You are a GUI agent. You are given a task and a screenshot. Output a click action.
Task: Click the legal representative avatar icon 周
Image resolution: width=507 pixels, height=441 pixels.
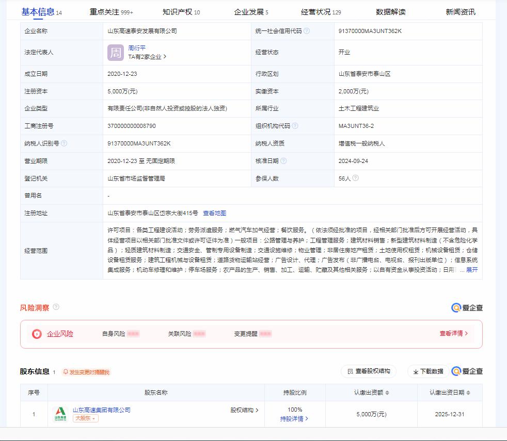[x=115, y=53]
